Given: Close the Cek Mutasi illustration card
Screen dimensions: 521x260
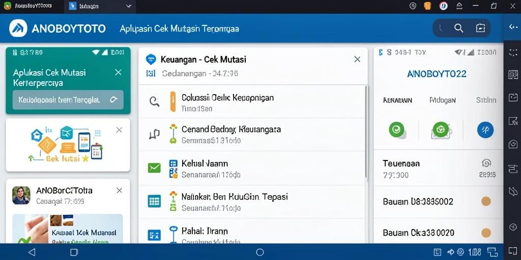Looking at the screenshot, I should coord(119,130).
